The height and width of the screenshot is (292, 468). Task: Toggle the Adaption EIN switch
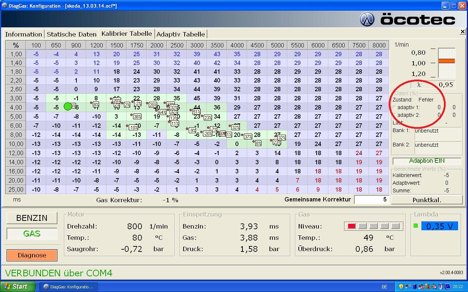click(x=427, y=161)
